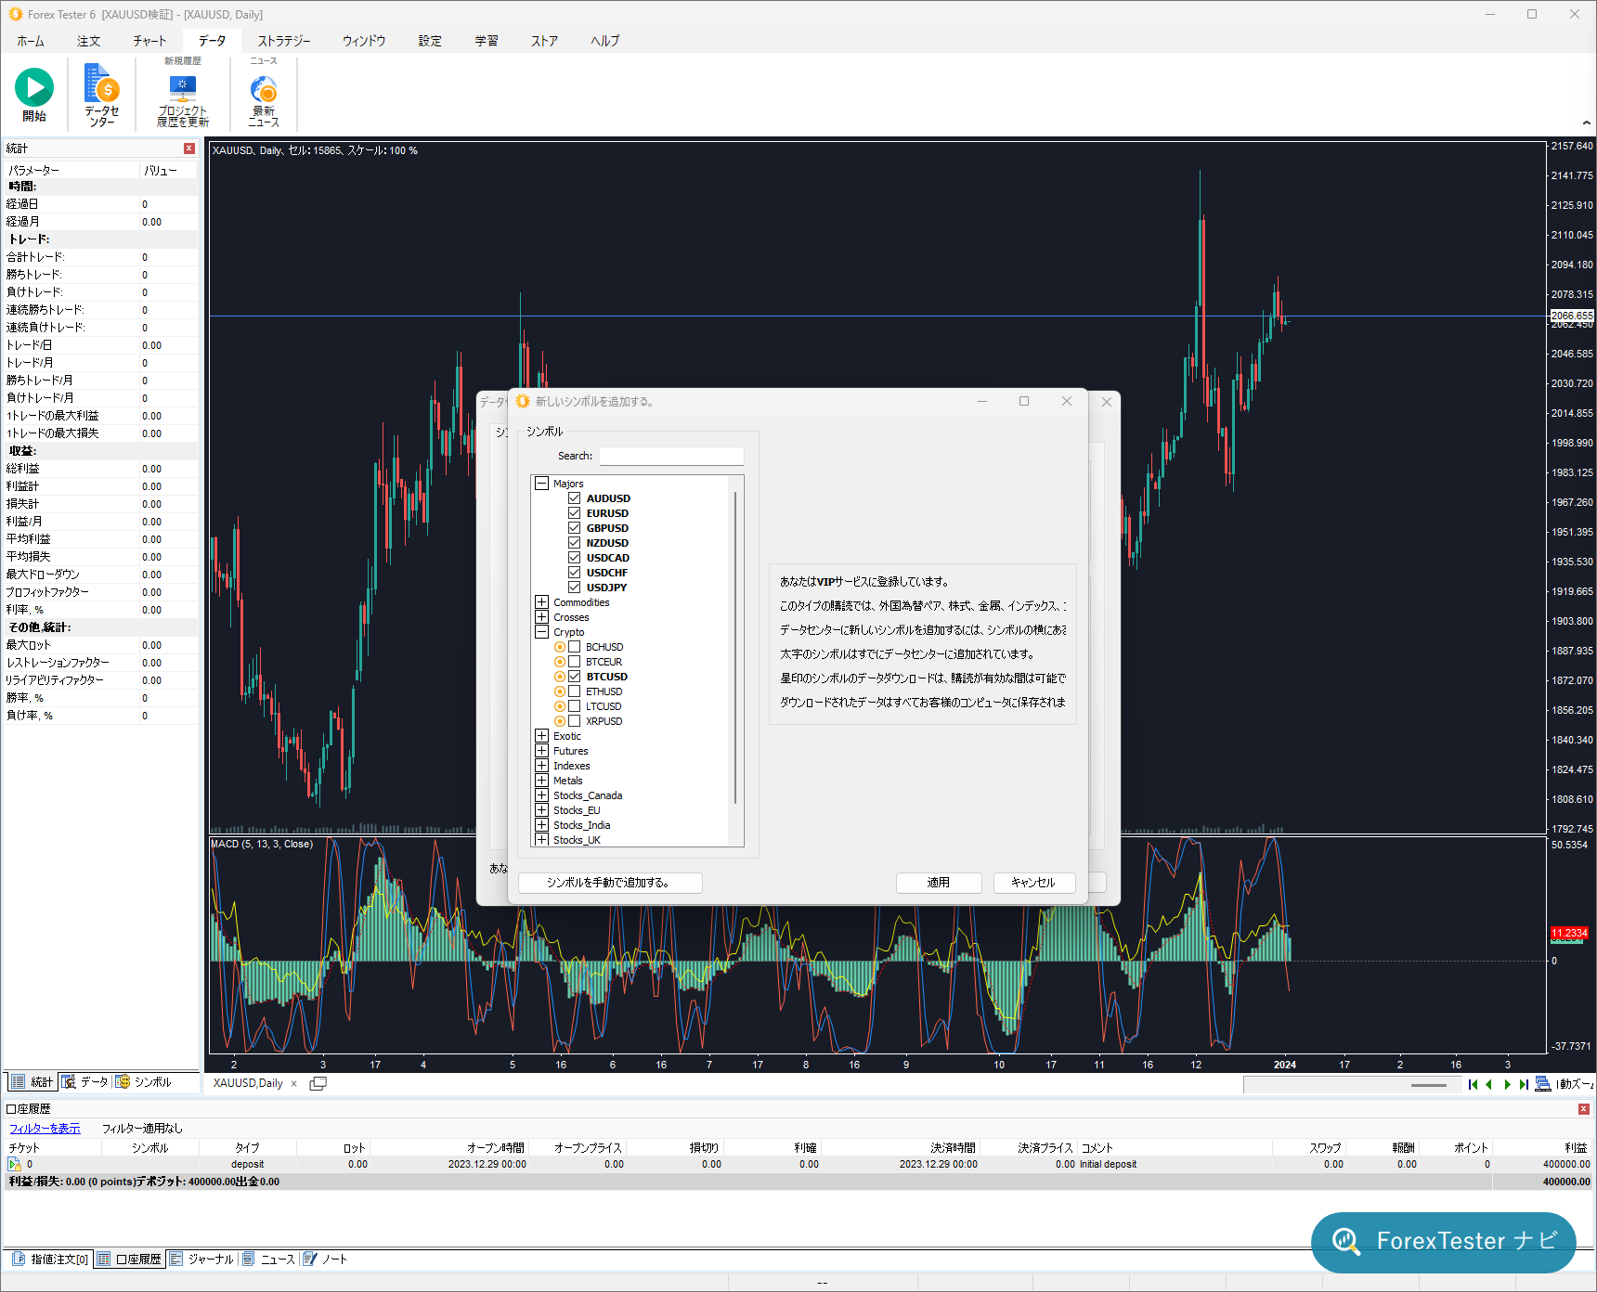The image size is (1597, 1292).
Task: Expand the Stocks_Canada tree group
Action: 542,795
